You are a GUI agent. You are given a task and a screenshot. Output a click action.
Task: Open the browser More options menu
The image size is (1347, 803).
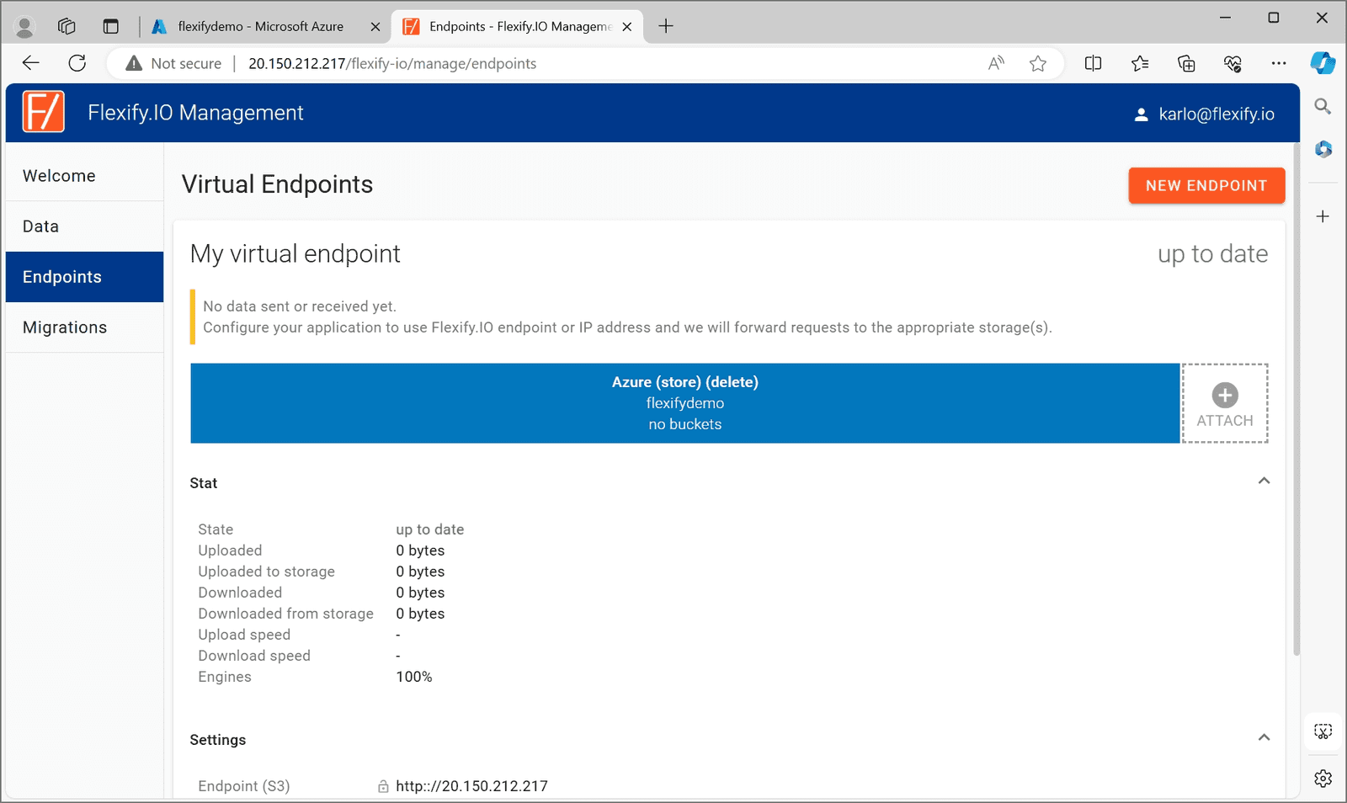click(1279, 63)
